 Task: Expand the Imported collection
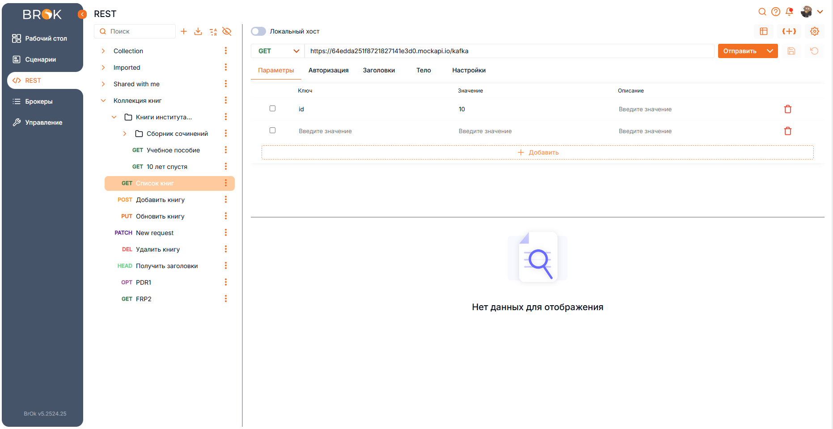[103, 67]
